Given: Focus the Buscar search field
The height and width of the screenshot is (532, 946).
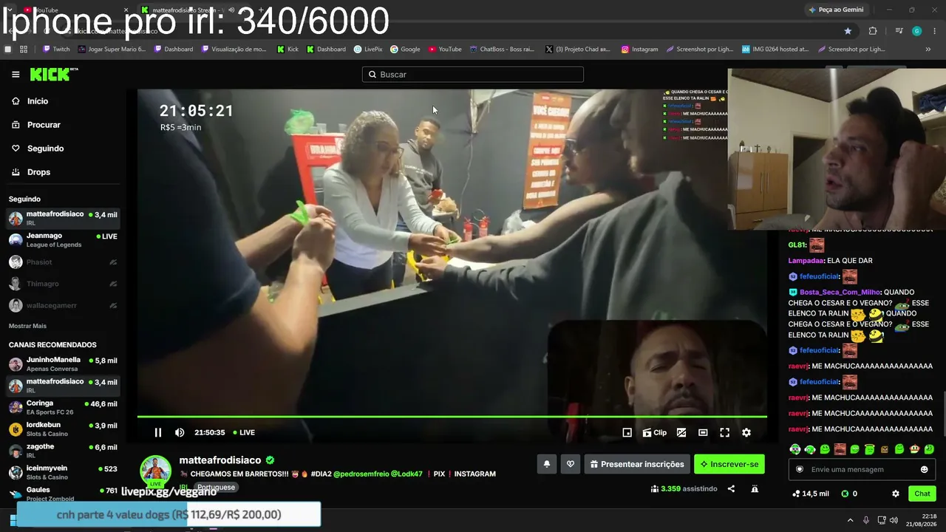Looking at the screenshot, I should click(473, 75).
